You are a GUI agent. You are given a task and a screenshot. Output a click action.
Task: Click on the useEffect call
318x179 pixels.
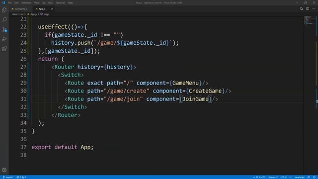(x=53, y=27)
